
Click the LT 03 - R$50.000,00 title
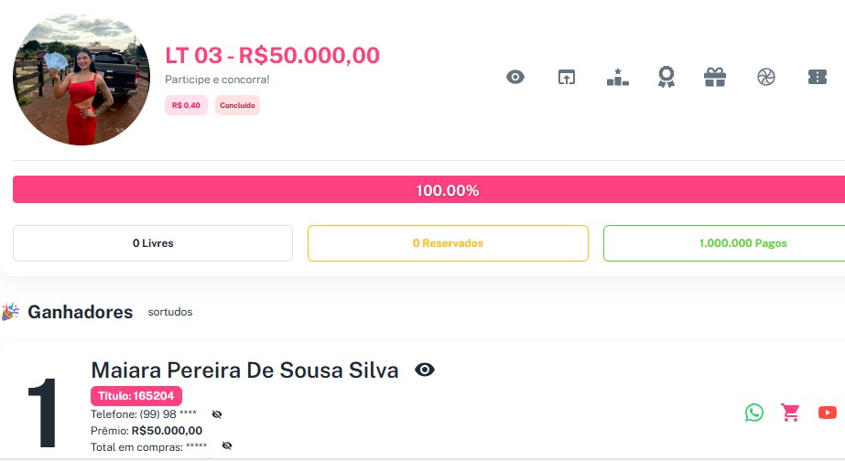(272, 55)
